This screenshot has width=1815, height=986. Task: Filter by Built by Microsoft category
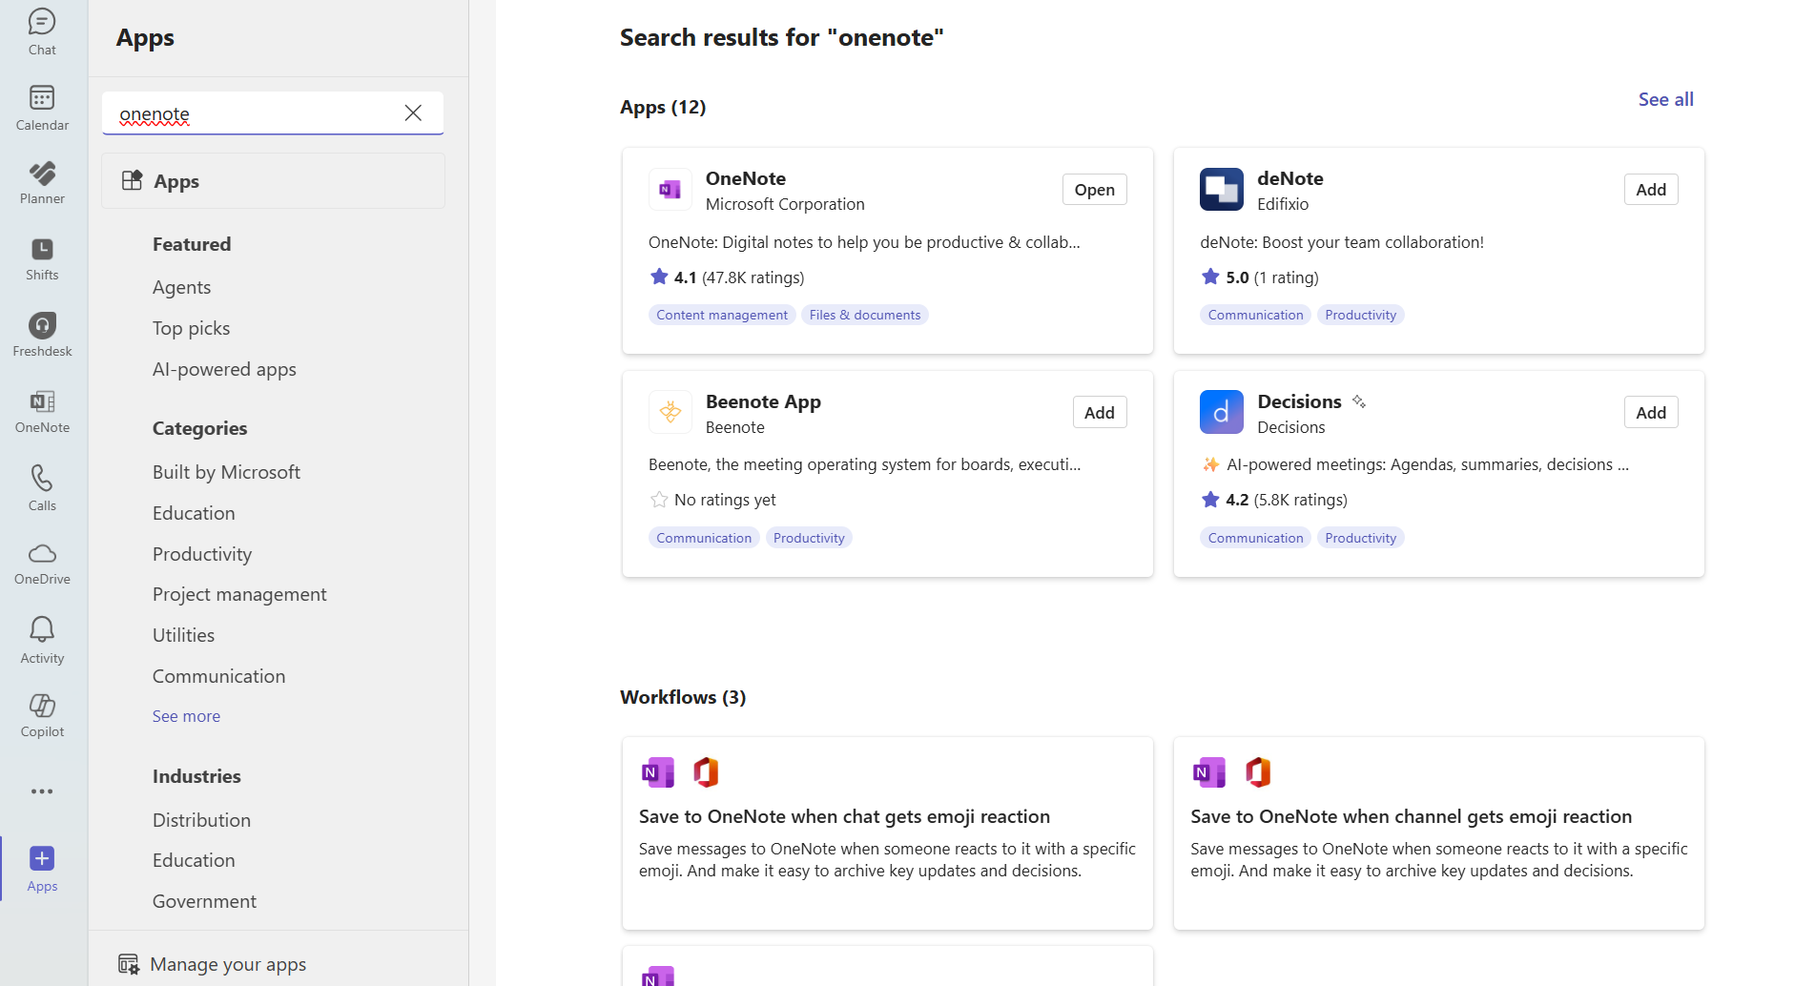[226, 472]
